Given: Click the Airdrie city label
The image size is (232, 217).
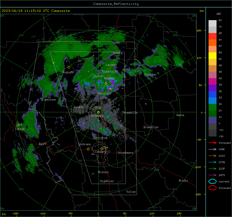Looking at the screenshot, I should 102,138.
